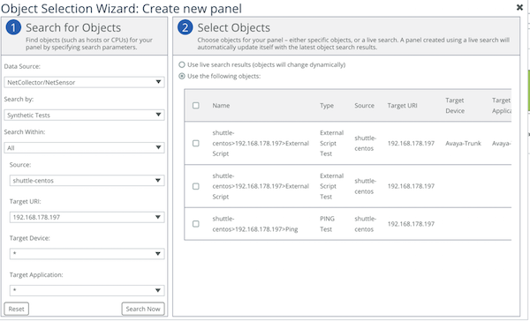This screenshot has width=530, height=321.
Task: Open the Search Within dropdown All
Action: (x=84, y=147)
